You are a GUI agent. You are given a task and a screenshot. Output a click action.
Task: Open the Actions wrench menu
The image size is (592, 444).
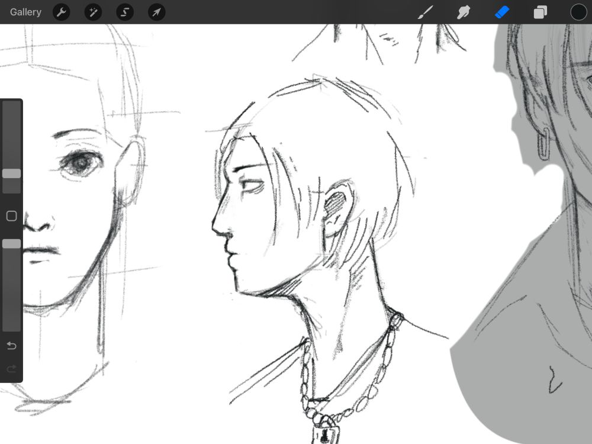pos(62,12)
